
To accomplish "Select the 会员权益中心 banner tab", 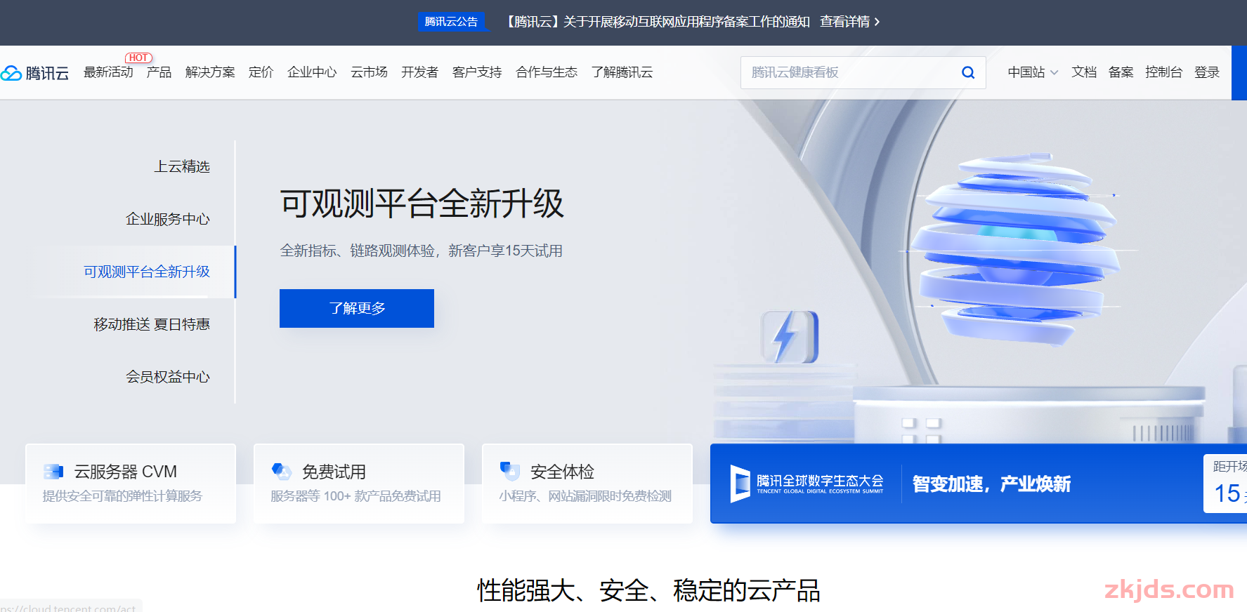I will [168, 377].
